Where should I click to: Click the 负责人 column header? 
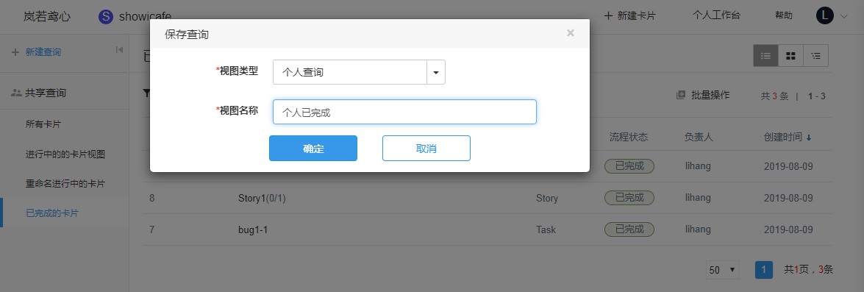(699, 138)
